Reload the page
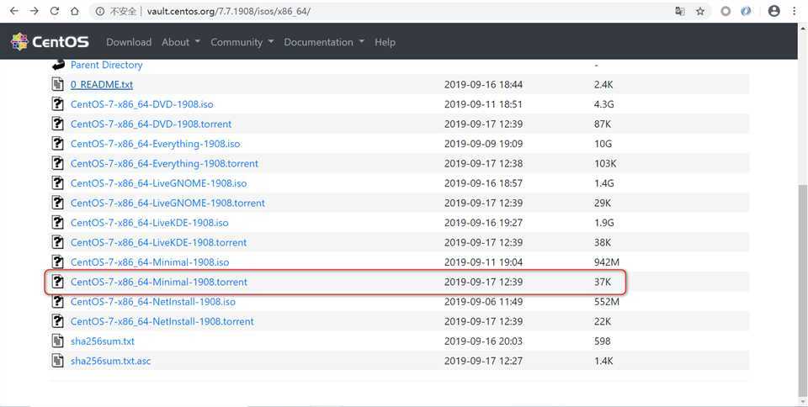 (55, 11)
